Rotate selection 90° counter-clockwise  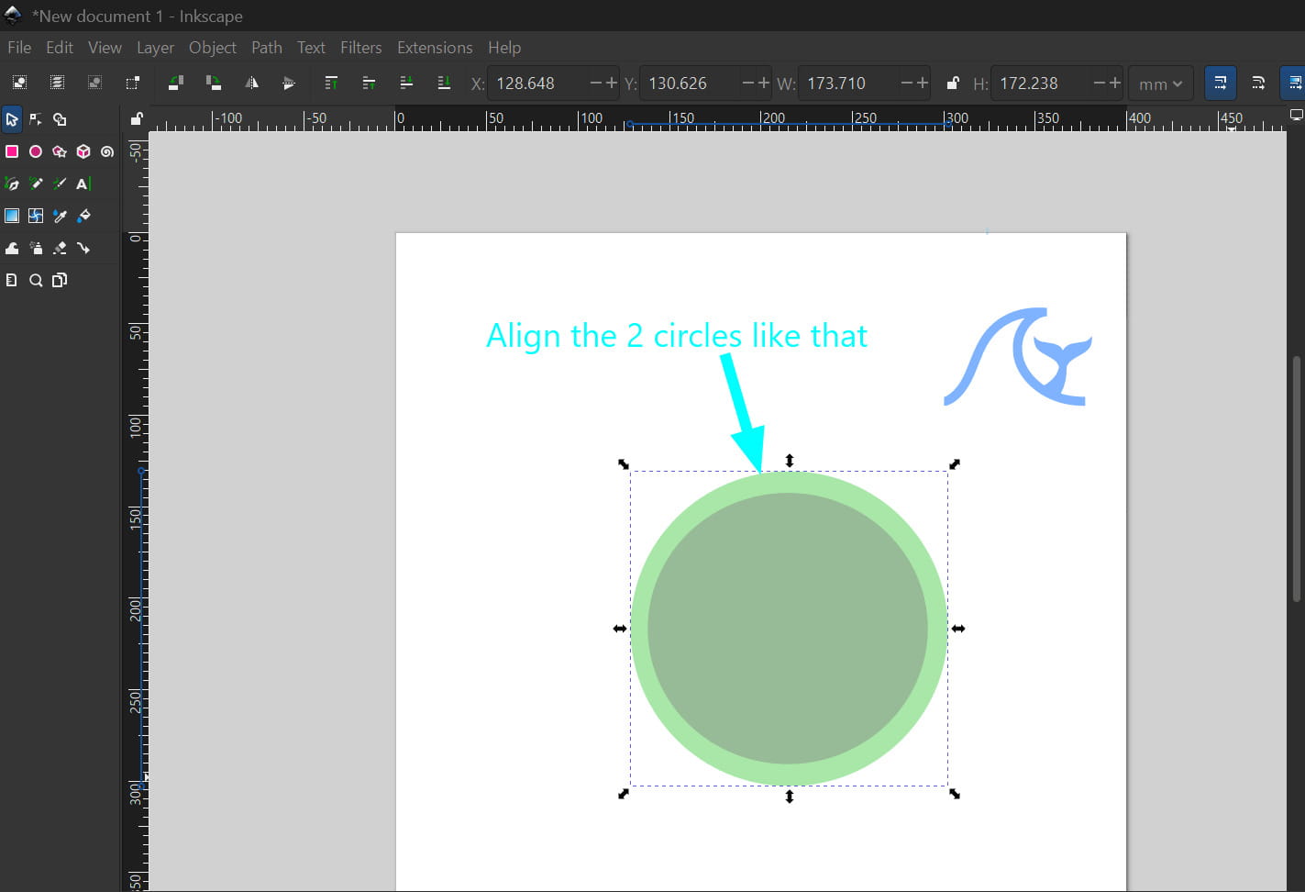coord(176,83)
